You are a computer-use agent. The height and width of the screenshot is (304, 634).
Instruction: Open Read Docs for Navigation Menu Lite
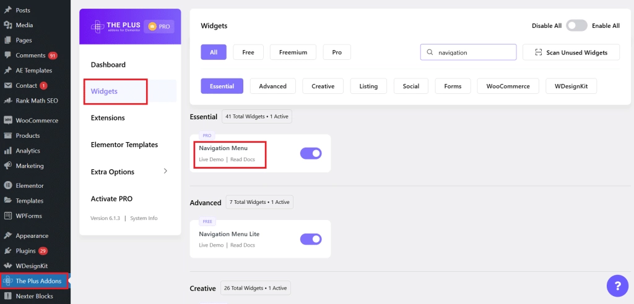tap(243, 245)
